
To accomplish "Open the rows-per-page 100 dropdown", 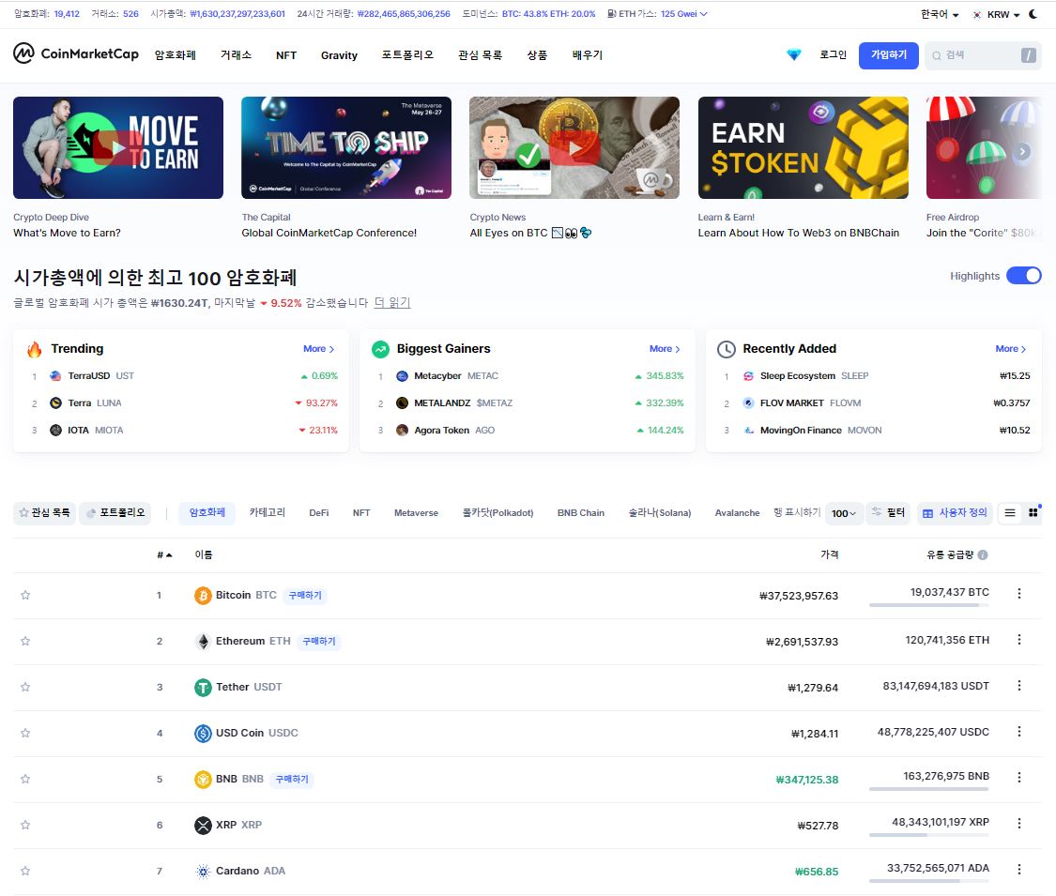I will (844, 513).
